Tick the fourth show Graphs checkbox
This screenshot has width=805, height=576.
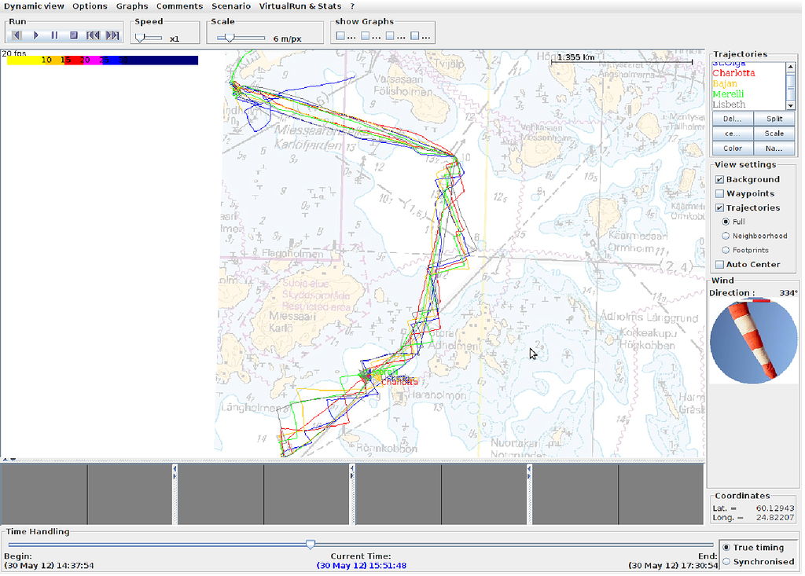[415, 36]
